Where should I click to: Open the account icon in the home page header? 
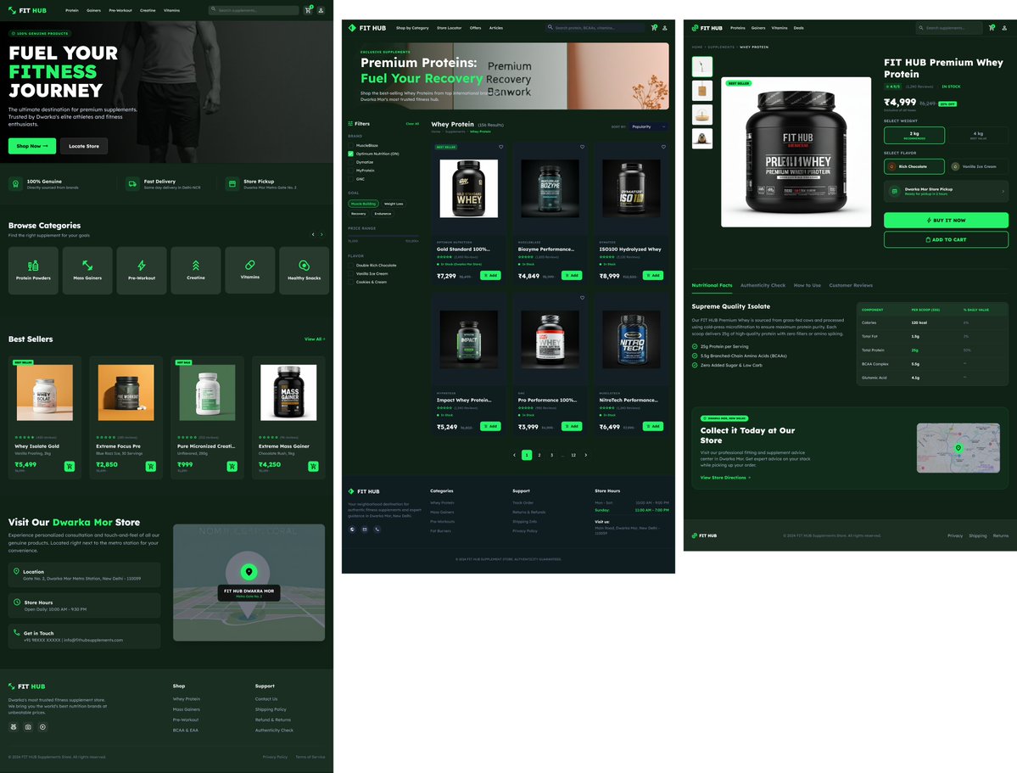[x=321, y=9]
